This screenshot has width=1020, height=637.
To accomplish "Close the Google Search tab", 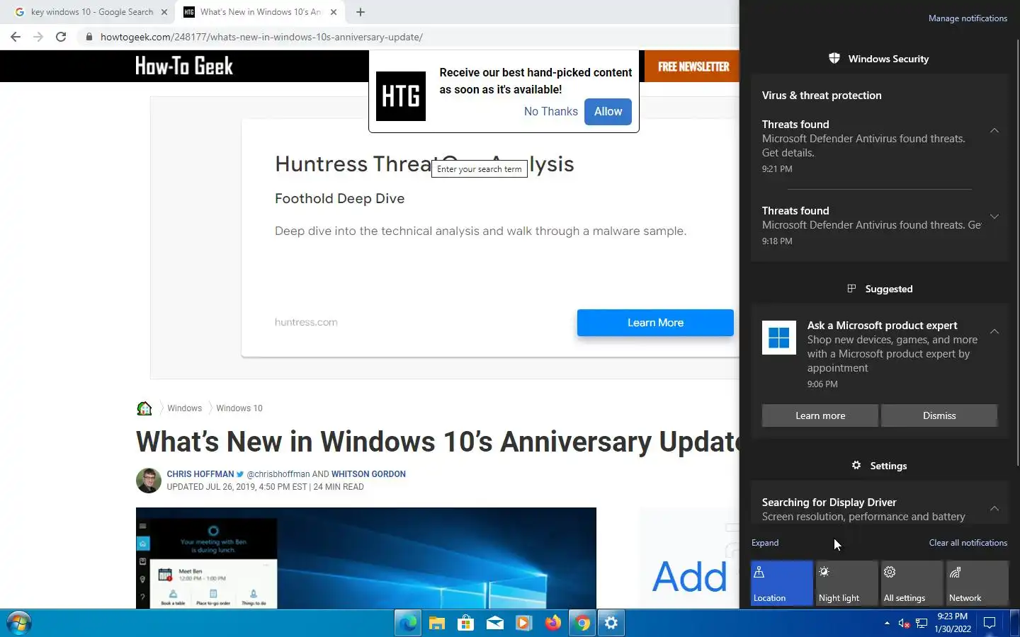I will coord(164,12).
